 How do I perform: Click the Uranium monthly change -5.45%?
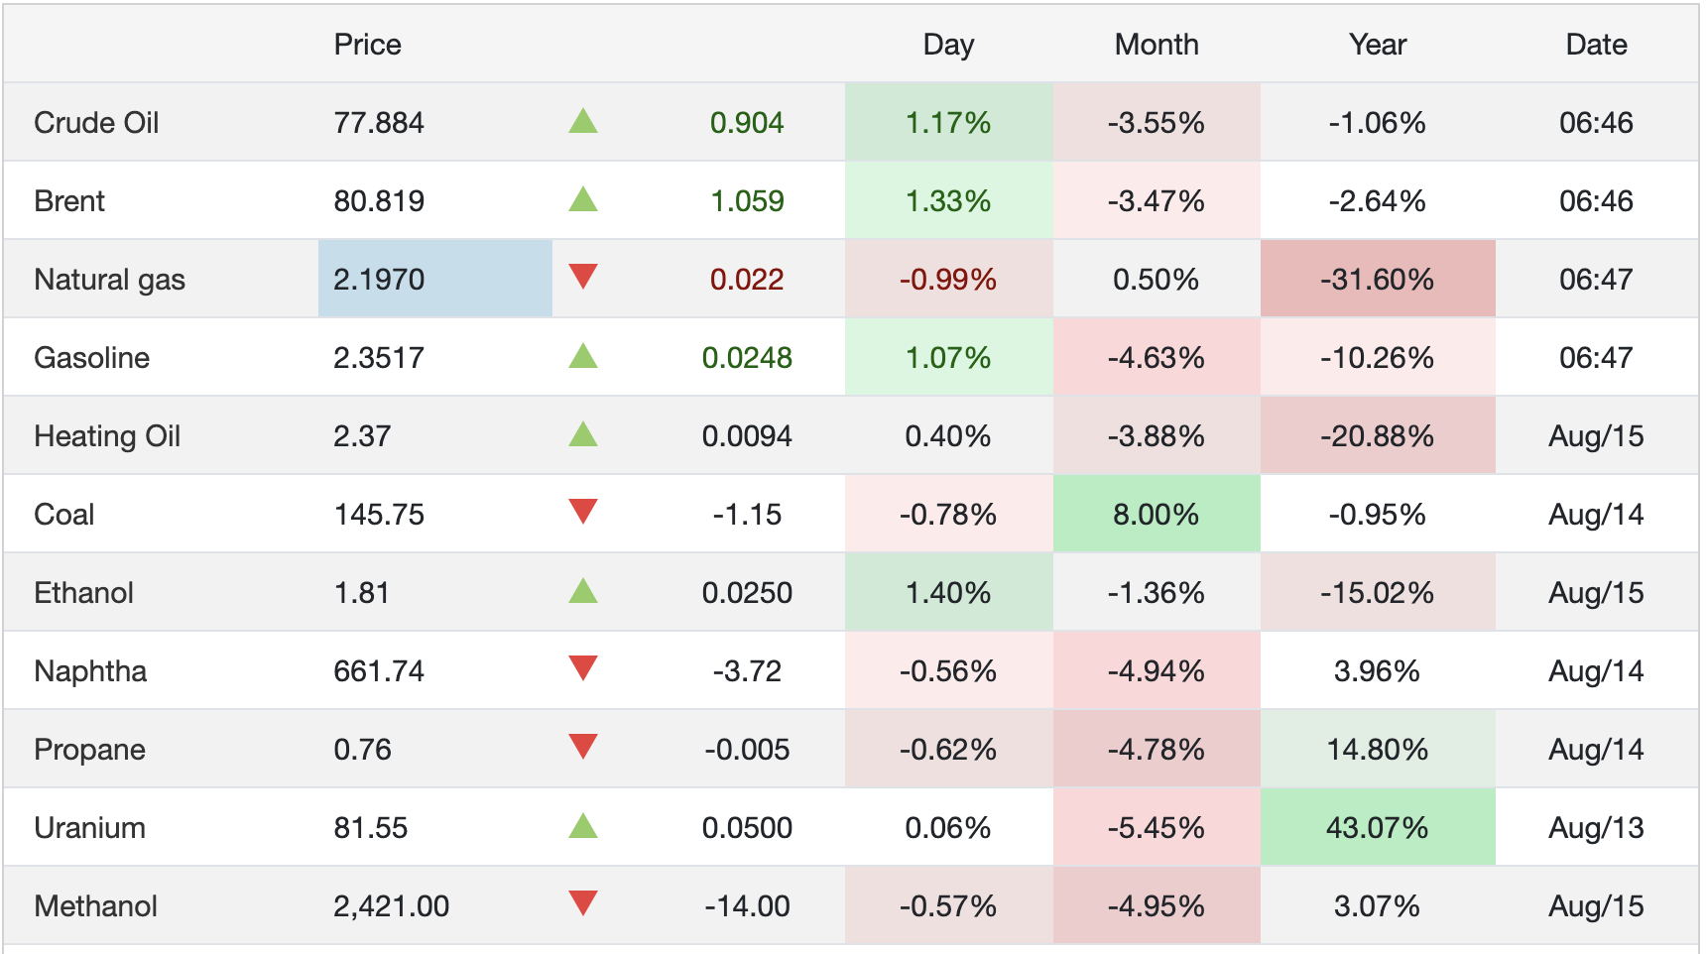point(1157,828)
